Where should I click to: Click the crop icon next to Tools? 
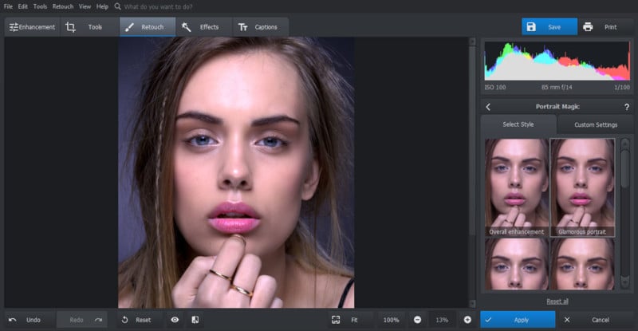tap(70, 27)
